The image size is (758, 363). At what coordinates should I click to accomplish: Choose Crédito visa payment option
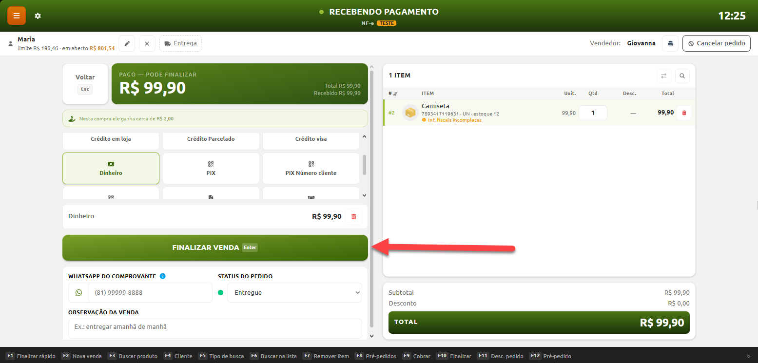311,140
